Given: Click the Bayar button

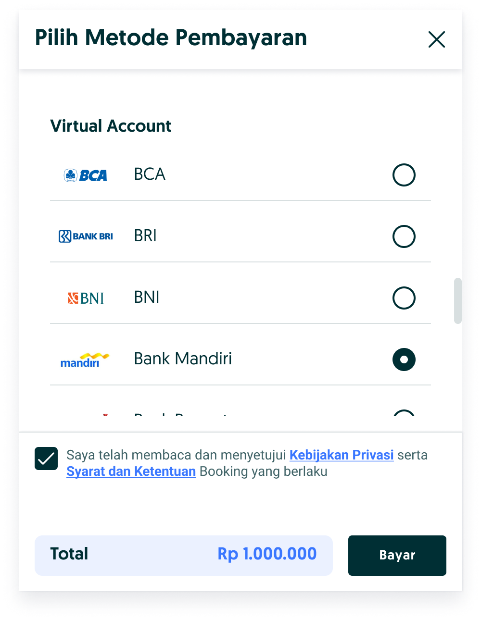Looking at the screenshot, I should click(397, 556).
